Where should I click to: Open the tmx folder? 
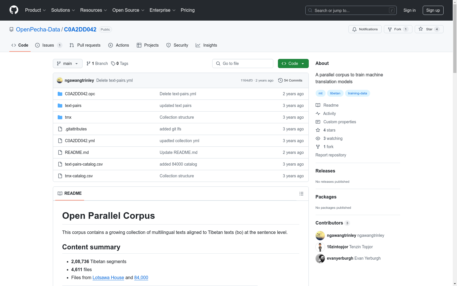tap(68, 117)
